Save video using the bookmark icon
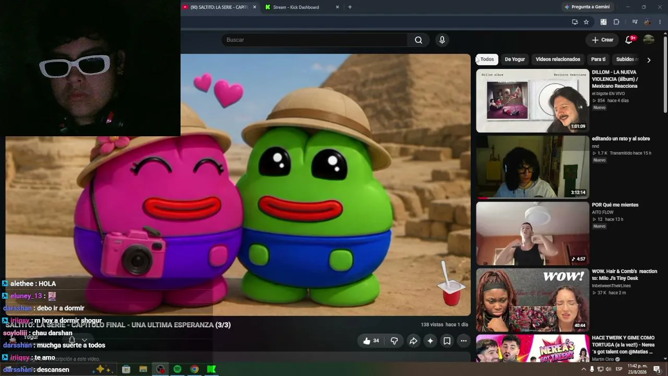668x376 pixels. click(x=447, y=341)
